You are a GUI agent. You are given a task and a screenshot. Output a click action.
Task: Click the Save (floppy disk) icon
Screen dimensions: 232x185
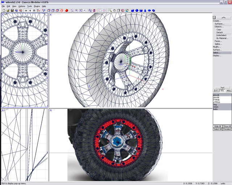point(12,11)
